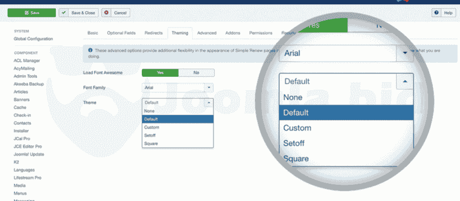The height and width of the screenshot is (201, 460).
Task: Set Load Font Awesome to Yes
Action: [160, 72]
